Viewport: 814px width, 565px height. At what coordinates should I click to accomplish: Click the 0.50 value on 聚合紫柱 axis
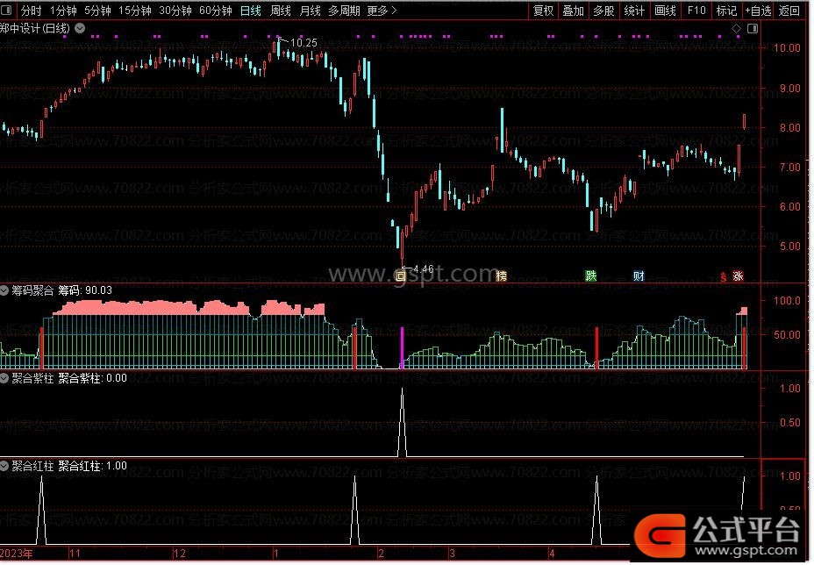[x=789, y=423]
